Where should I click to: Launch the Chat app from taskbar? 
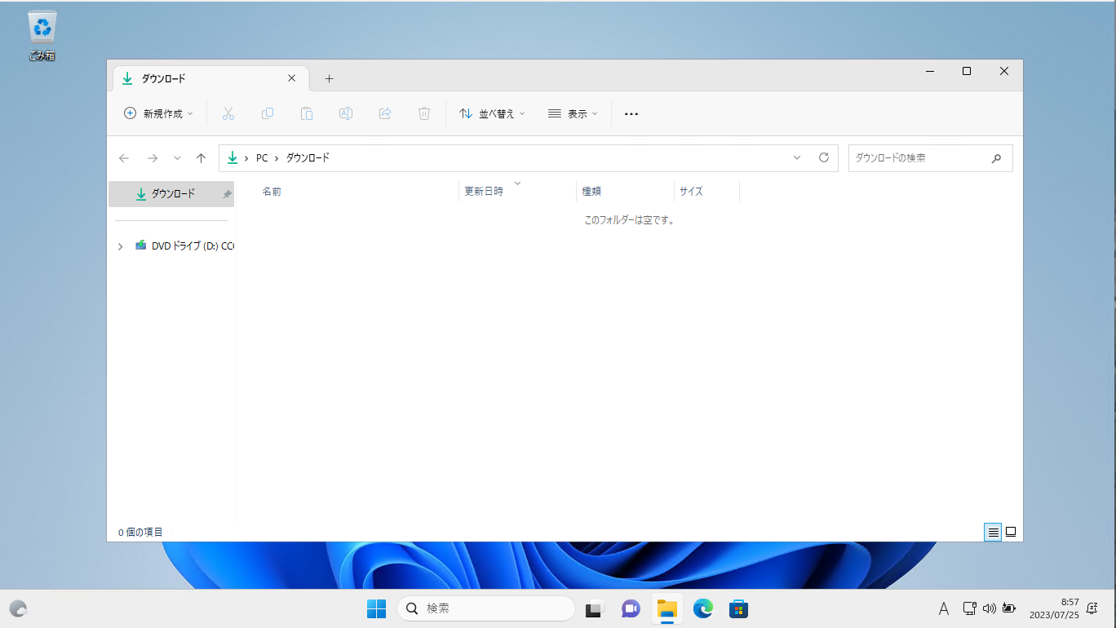[x=631, y=608]
